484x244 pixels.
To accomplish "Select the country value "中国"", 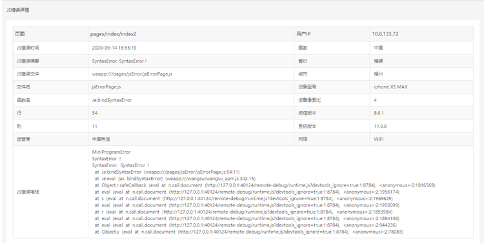I will point(378,48).
